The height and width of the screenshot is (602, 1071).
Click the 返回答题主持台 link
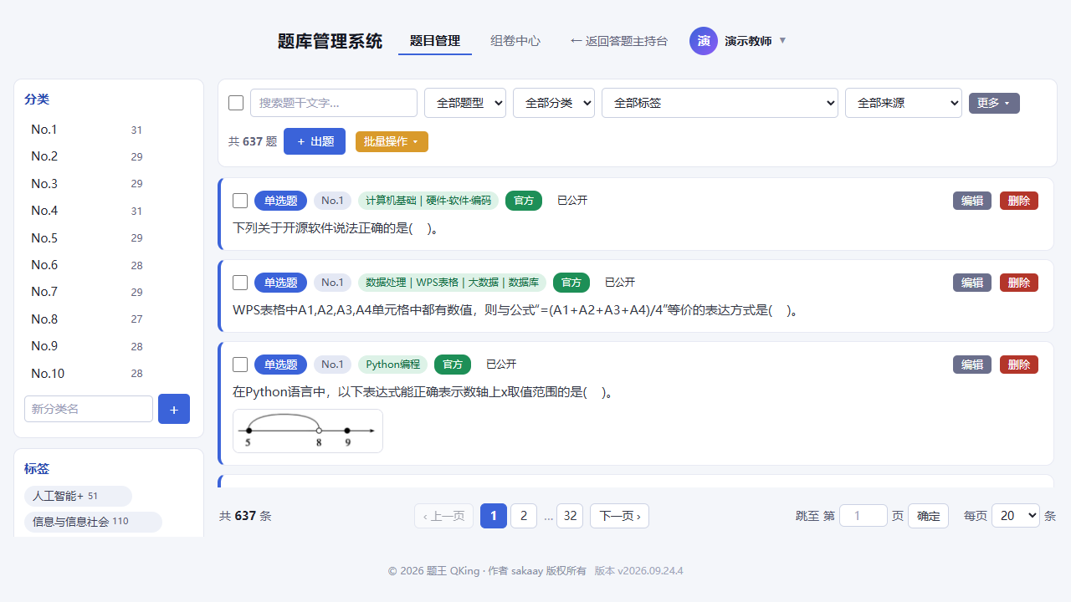(619, 41)
